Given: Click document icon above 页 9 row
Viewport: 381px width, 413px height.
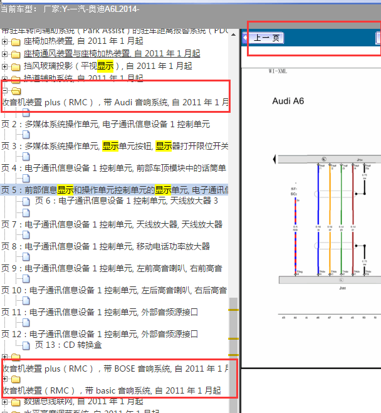Looking at the screenshot, I should click(26, 256).
